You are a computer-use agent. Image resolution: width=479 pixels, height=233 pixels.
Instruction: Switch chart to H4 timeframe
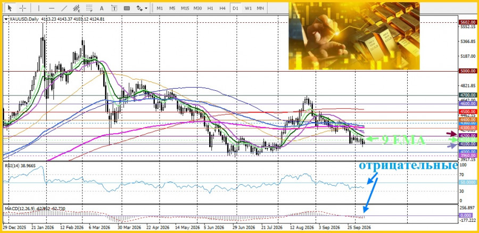click(222, 8)
